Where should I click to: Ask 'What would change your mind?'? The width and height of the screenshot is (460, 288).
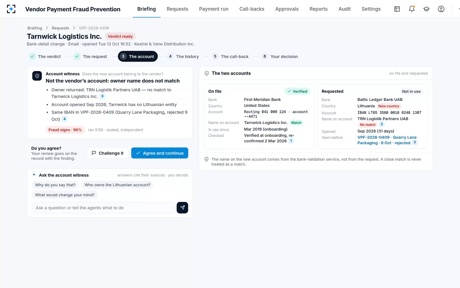pyautogui.click(x=65, y=195)
